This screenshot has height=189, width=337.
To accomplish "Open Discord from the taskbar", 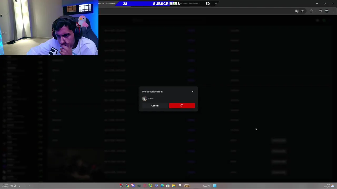I will point(133,186).
